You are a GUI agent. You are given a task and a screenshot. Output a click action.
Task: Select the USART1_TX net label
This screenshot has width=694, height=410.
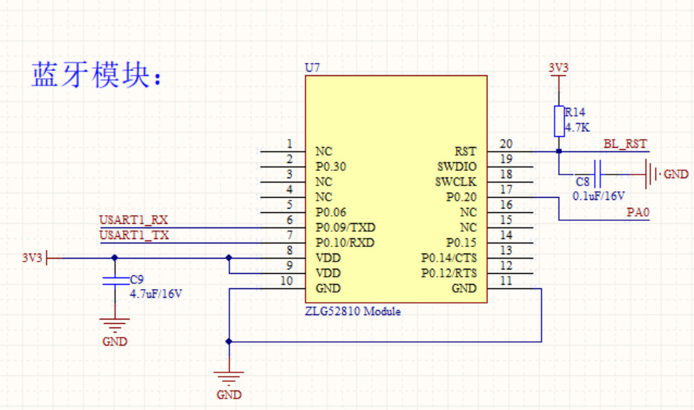point(134,235)
